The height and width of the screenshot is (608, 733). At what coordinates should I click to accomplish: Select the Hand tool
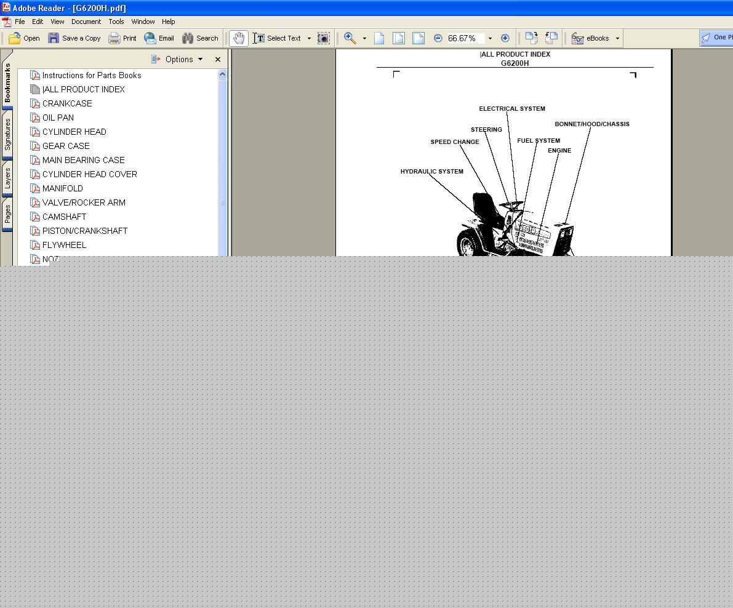click(239, 38)
